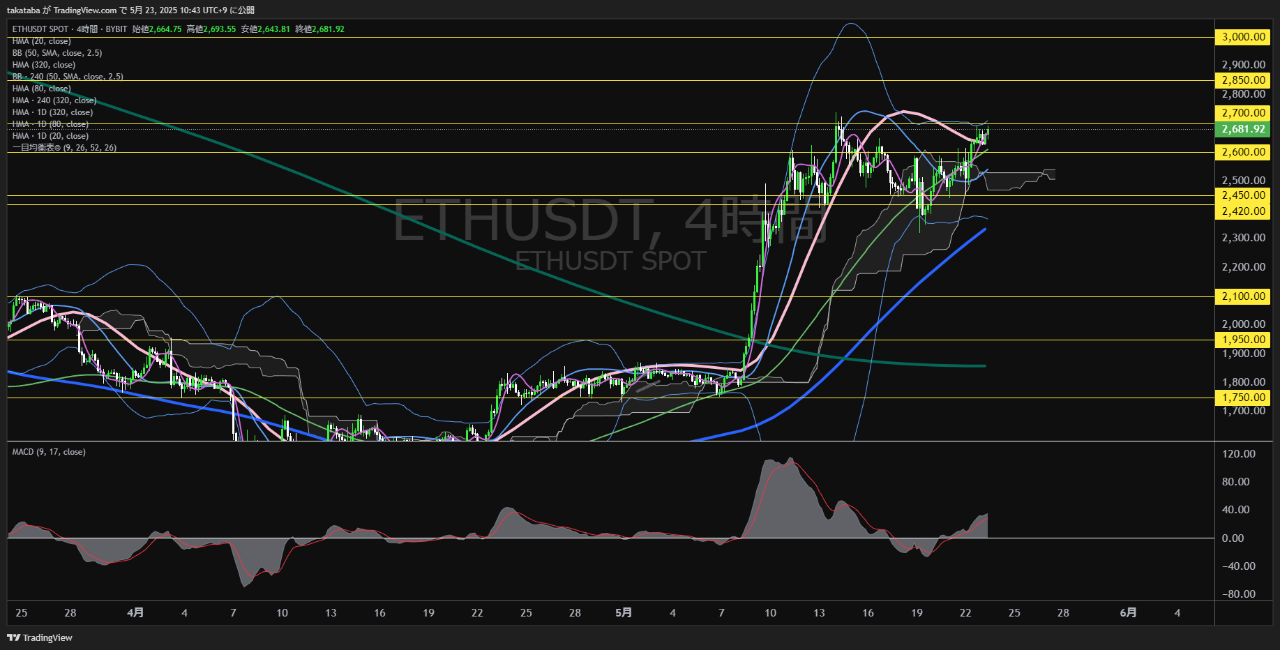This screenshot has height=650, width=1280.
Task: Click the low value 2,643.81
Action: (x=273, y=29)
